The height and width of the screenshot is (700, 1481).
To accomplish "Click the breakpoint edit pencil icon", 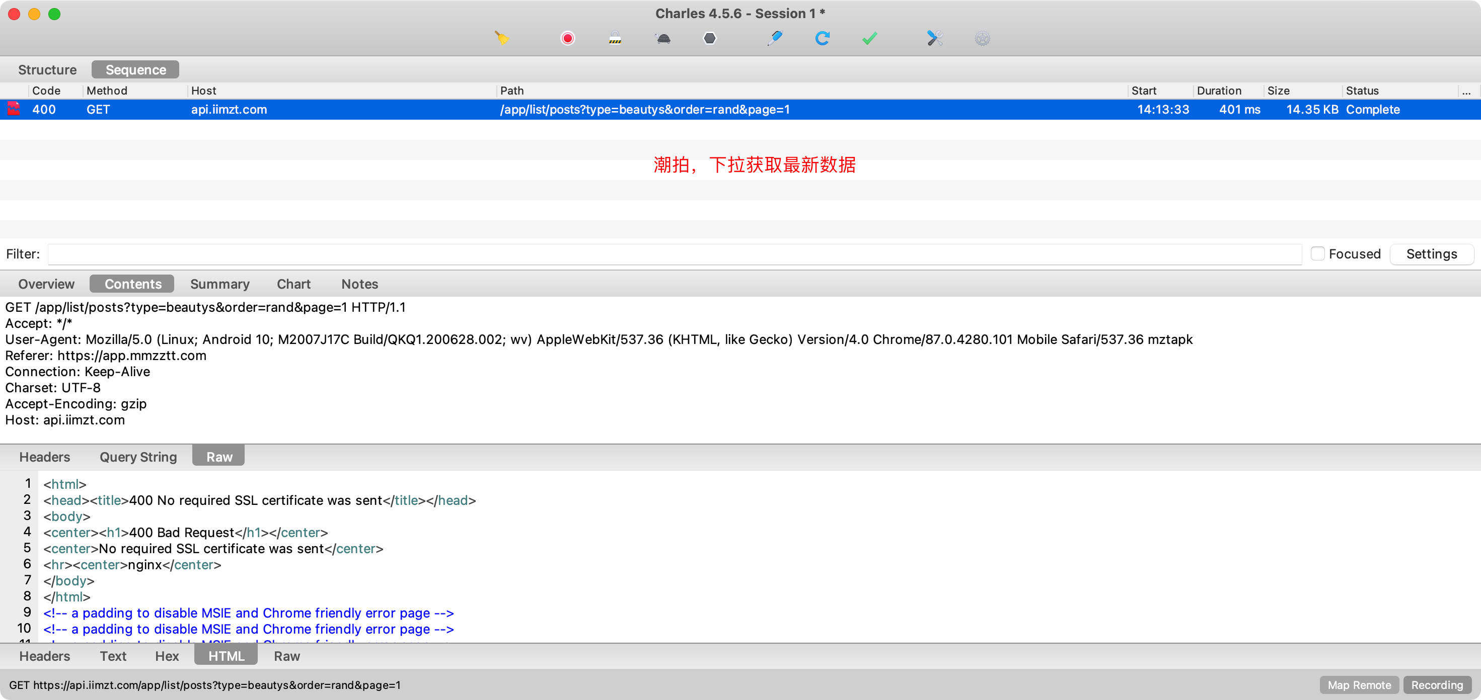I will 774,39.
